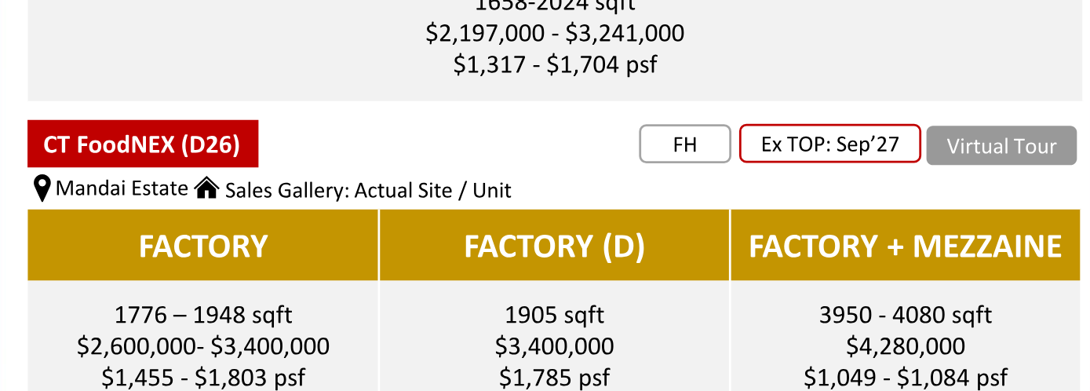
Task: Select the FACTORY (D) column header
Action: click(555, 246)
